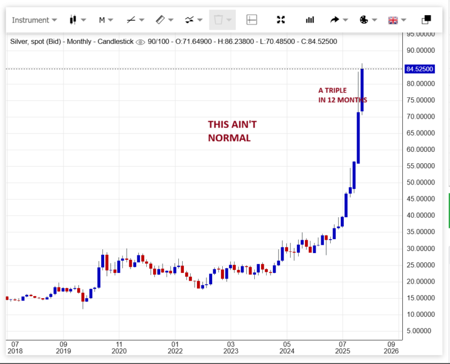The height and width of the screenshot is (364, 450).
Task: Open the indicators menu
Action: (x=193, y=20)
